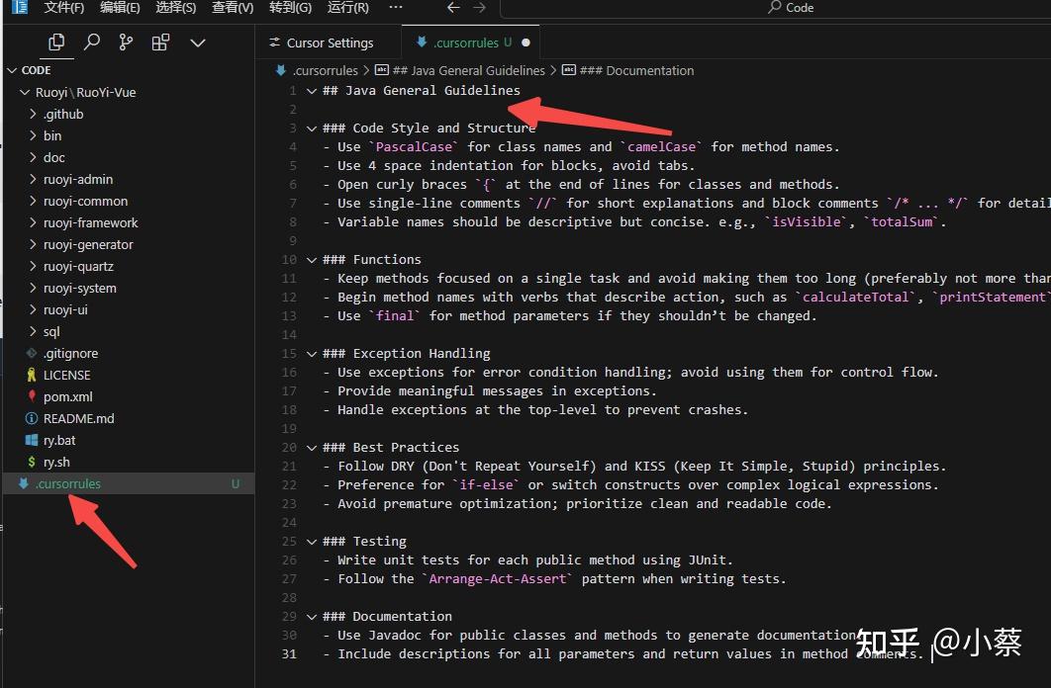Open the Explorer view in the activity bar
The width and height of the screenshot is (1051, 688).
pyautogui.click(x=56, y=43)
